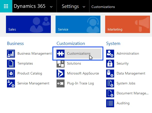Image resolution: width=152 pixels, height=113 pixels.
Task: Click the Microsoft AppSource icon
Action: click(61, 74)
